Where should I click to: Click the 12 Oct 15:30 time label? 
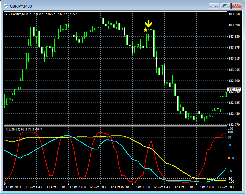click(162, 187)
